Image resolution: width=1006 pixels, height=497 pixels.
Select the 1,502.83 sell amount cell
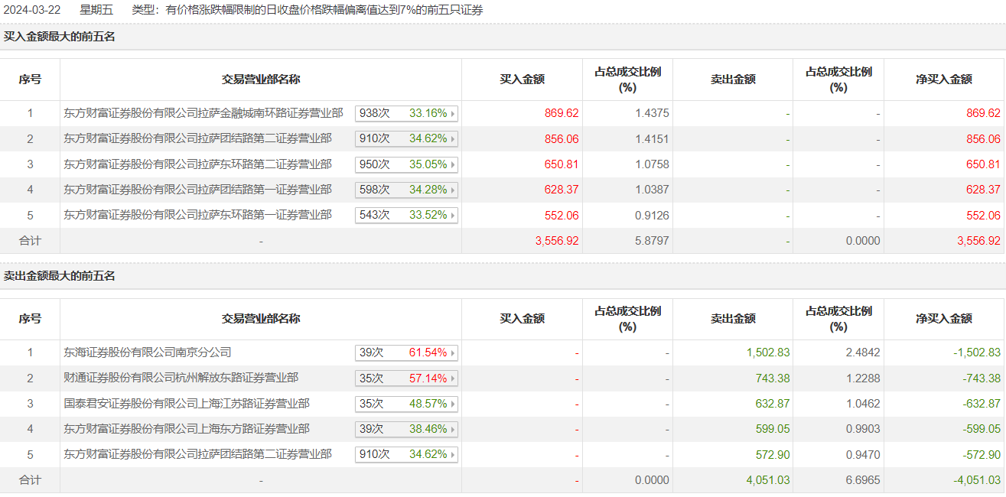click(768, 352)
